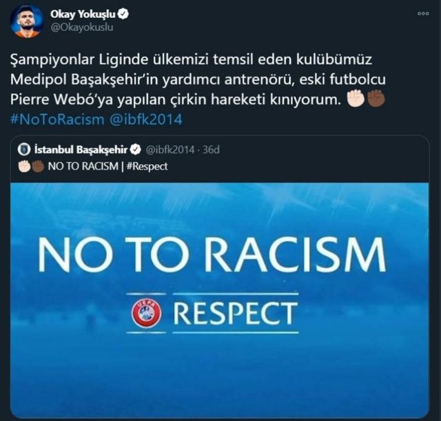Click the verified badge beside İstanbul Başakşehir
This screenshot has height=421, width=441.
click(x=135, y=150)
